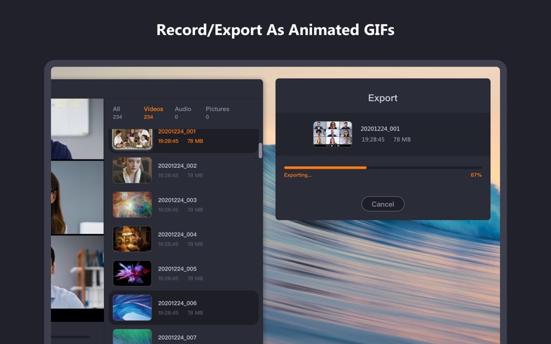Select the 20201224_006 file name
Image resolution: width=551 pixels, height=344 pixels.
click(x=177, y=303)
